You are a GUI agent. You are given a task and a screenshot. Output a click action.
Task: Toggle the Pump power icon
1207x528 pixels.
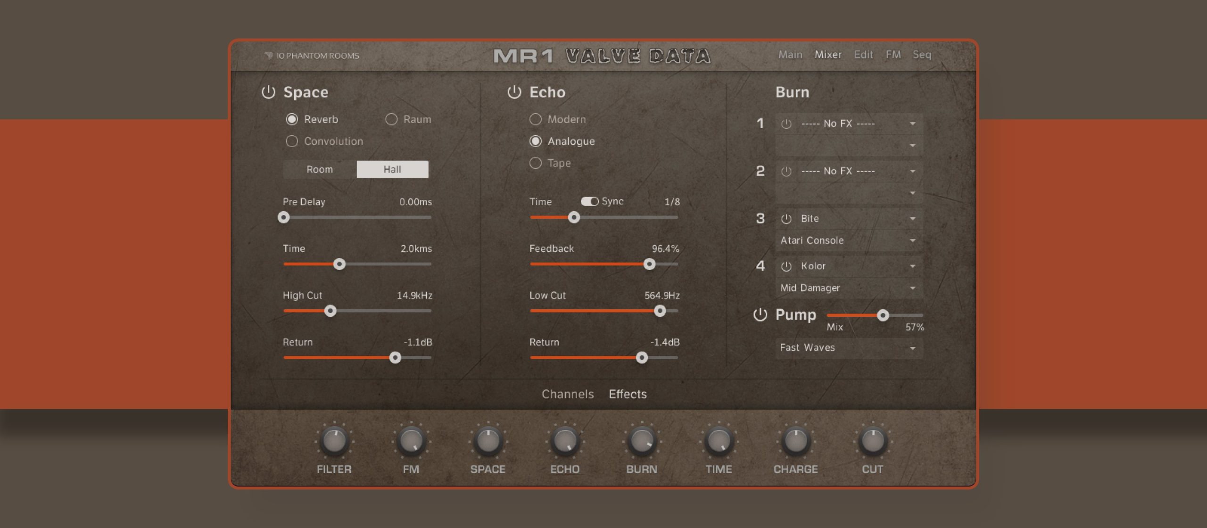(760, 314)
